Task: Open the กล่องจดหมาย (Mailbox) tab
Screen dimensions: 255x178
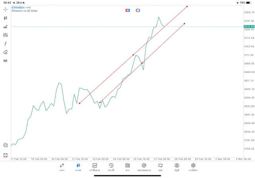Action: 144,167
